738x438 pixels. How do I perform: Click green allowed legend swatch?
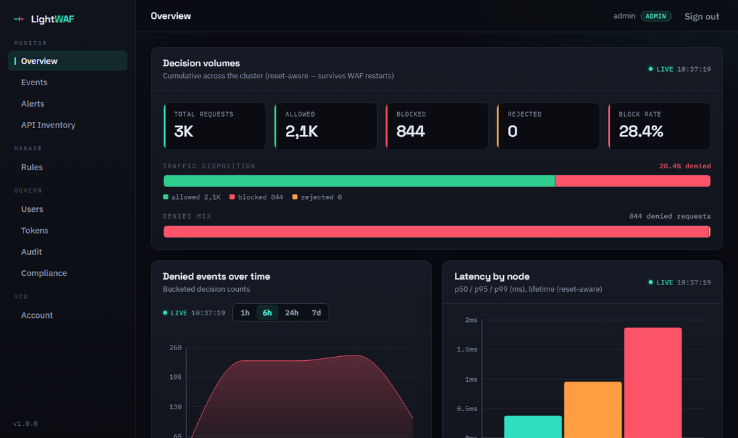click(x=166, y=197)
